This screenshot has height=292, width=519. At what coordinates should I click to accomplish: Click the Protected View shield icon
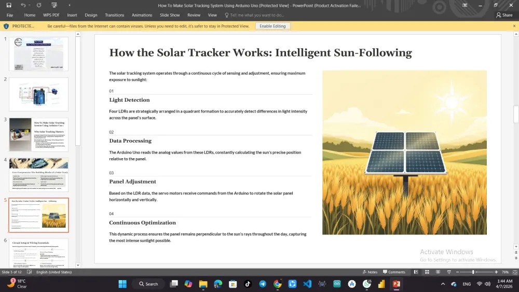tap(6, 26)
